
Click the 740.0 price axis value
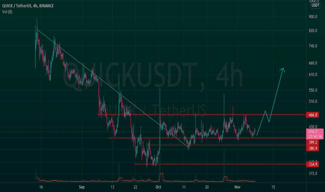click(x=313, y=46)
